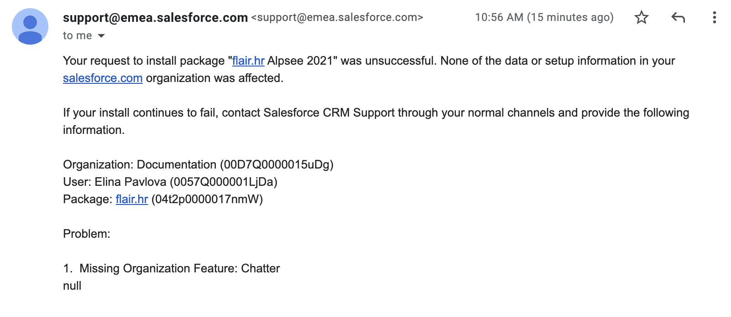Click the "Problem:" heading text

[x=87, y=234]
